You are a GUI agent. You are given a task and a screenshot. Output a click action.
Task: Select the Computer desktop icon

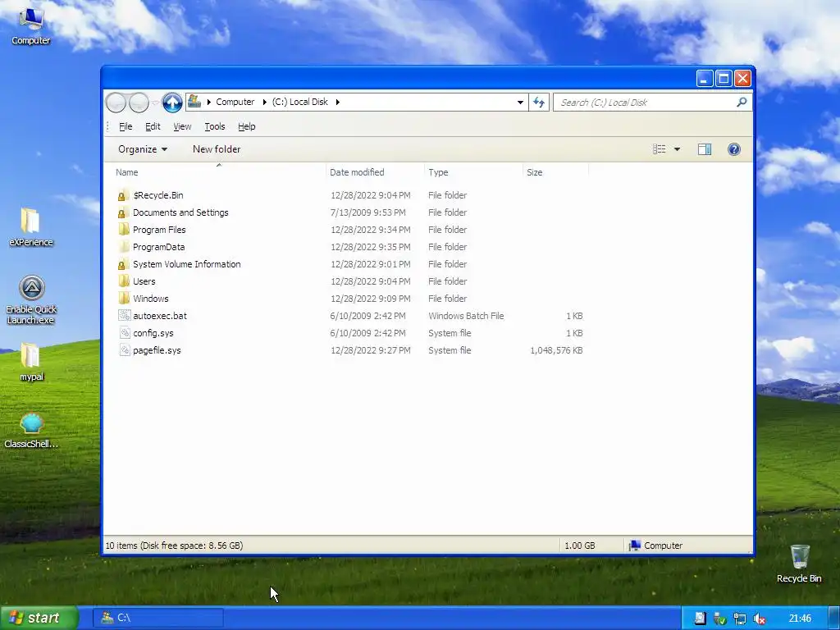click(31, 25)
